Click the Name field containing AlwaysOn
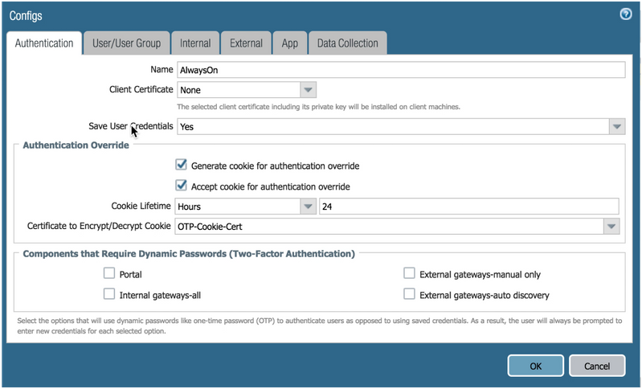The height and width of the screenshot is (389, 642). click(x=400, y=70)
